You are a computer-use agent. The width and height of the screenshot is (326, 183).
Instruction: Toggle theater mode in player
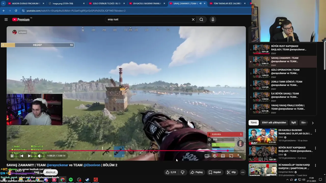click(x=223, y=156)
